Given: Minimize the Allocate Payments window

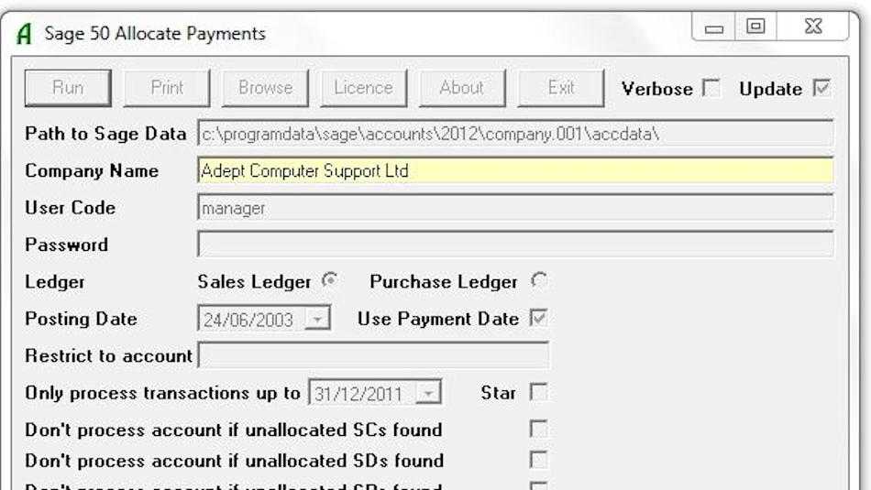Looking at the screenshot, I should (714, 27).
